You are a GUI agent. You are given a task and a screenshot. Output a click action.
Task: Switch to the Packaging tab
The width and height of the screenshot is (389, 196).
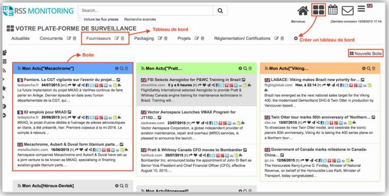[144, 38]
